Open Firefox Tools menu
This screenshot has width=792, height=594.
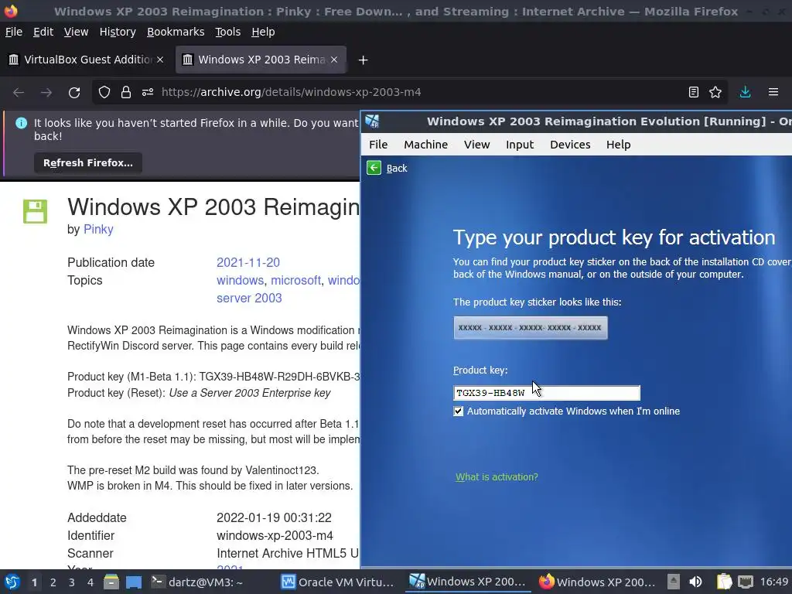(228, 32)
